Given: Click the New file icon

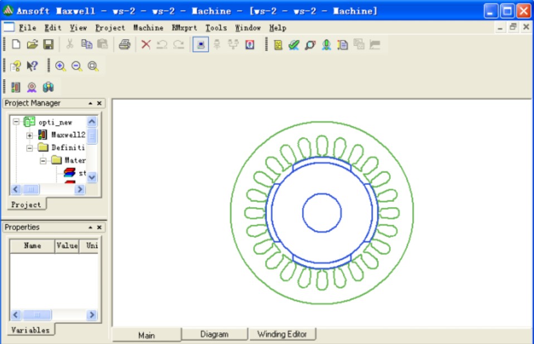Looking at the screenshot, I should (x=16, y=44).
